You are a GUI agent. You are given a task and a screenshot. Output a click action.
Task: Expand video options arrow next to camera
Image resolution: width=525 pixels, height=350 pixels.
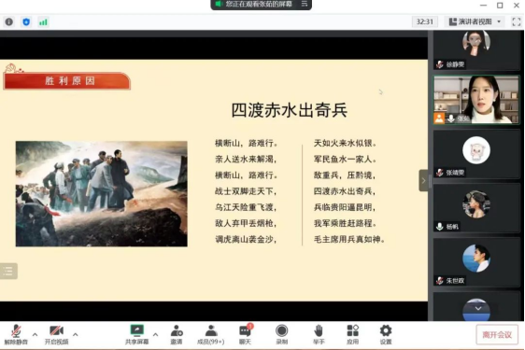click(76, 334)
